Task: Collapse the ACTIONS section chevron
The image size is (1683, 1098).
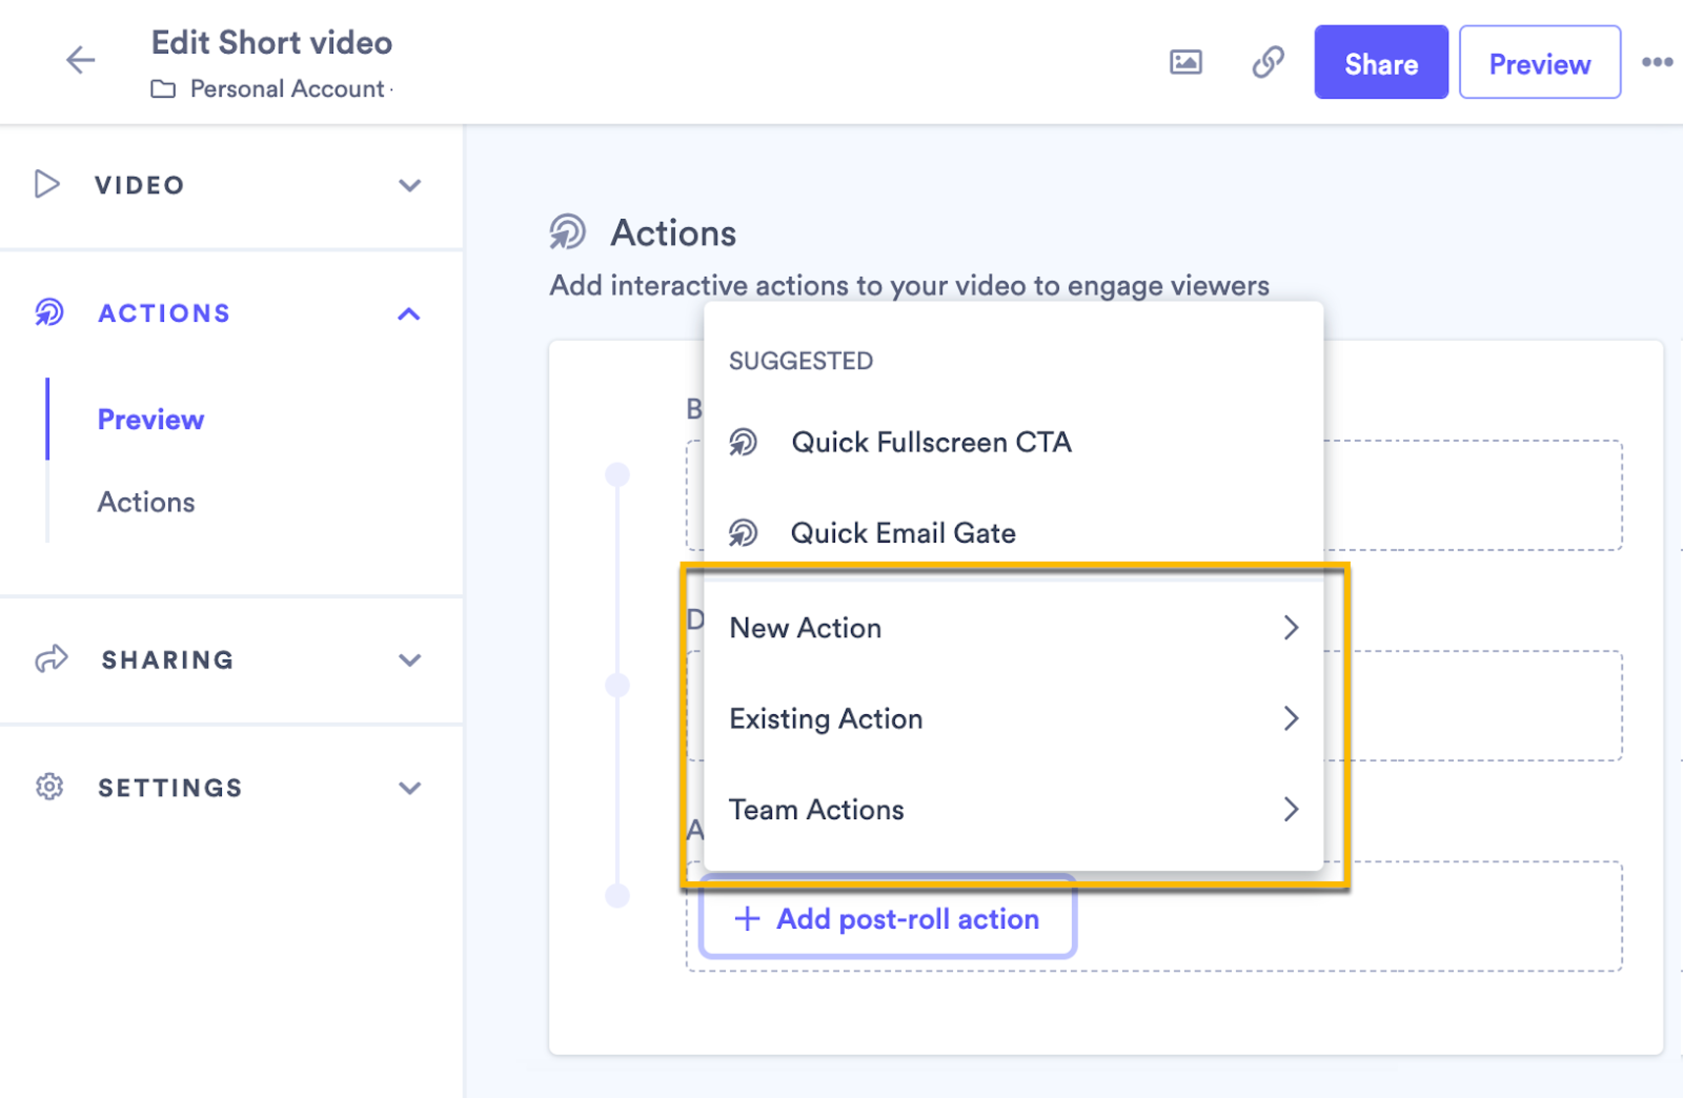Action: (409, 313)
